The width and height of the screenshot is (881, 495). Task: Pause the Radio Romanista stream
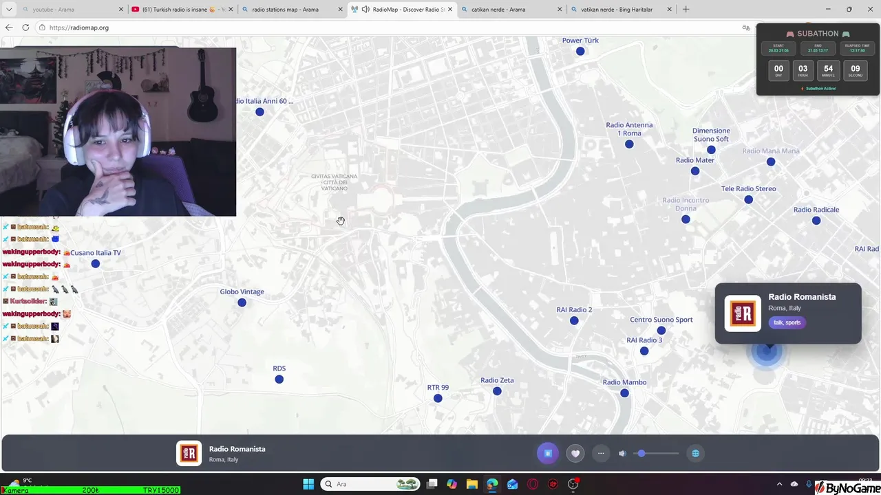coord(548,453)
